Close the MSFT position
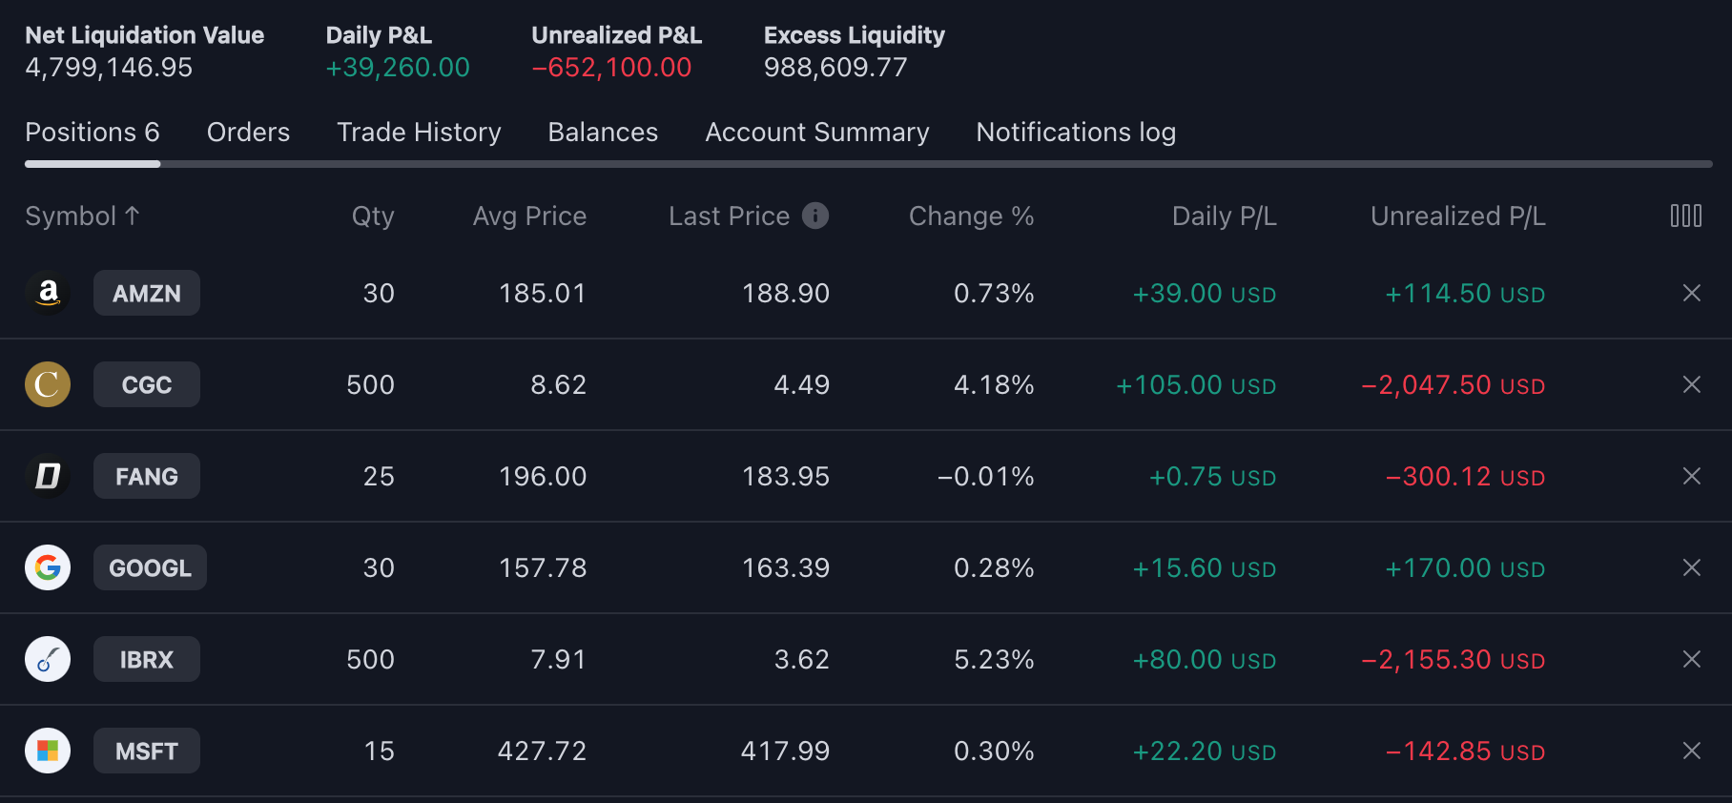Image resolution: width=1732 pixels, height=803 pixels. (1691, 751)
